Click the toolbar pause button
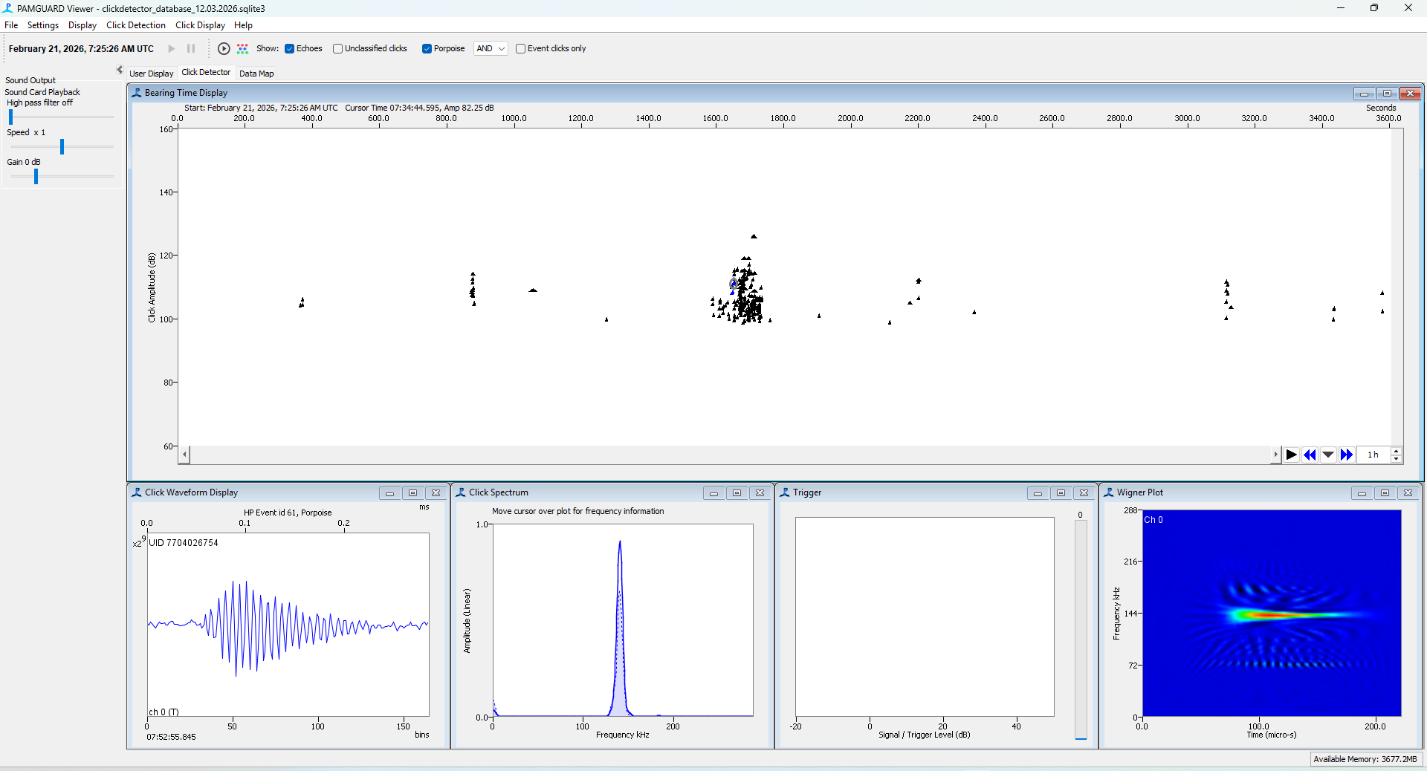Image resolution: width=1427 pixels, height=771 pixels. click(x=191, y=48)
